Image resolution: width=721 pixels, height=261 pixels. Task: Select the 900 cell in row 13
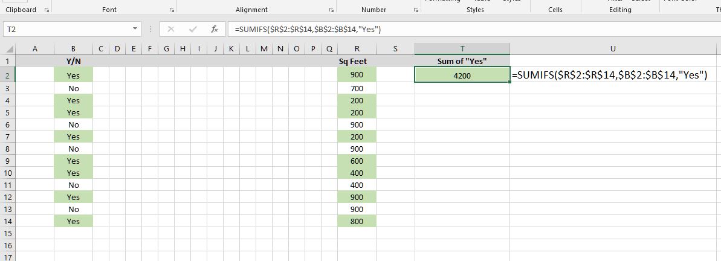(357, 210)
